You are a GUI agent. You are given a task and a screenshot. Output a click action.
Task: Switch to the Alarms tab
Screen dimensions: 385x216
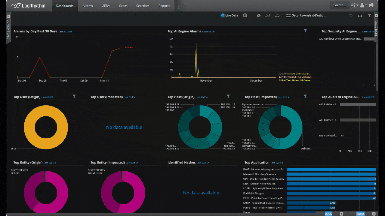(x=88, y=5)
